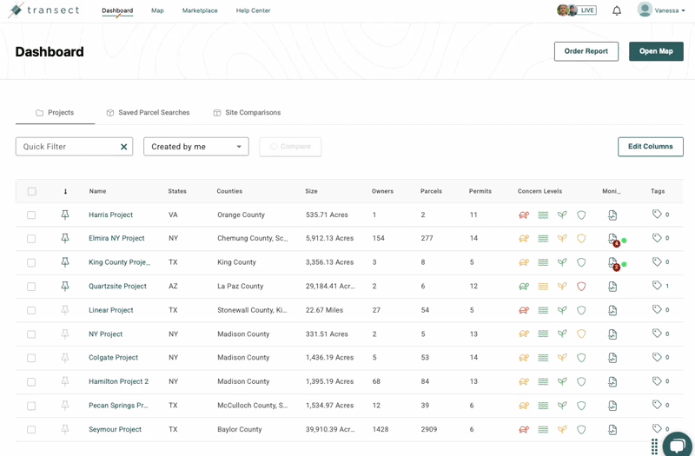Click the LIVE avatars badge

click(576, 10)
